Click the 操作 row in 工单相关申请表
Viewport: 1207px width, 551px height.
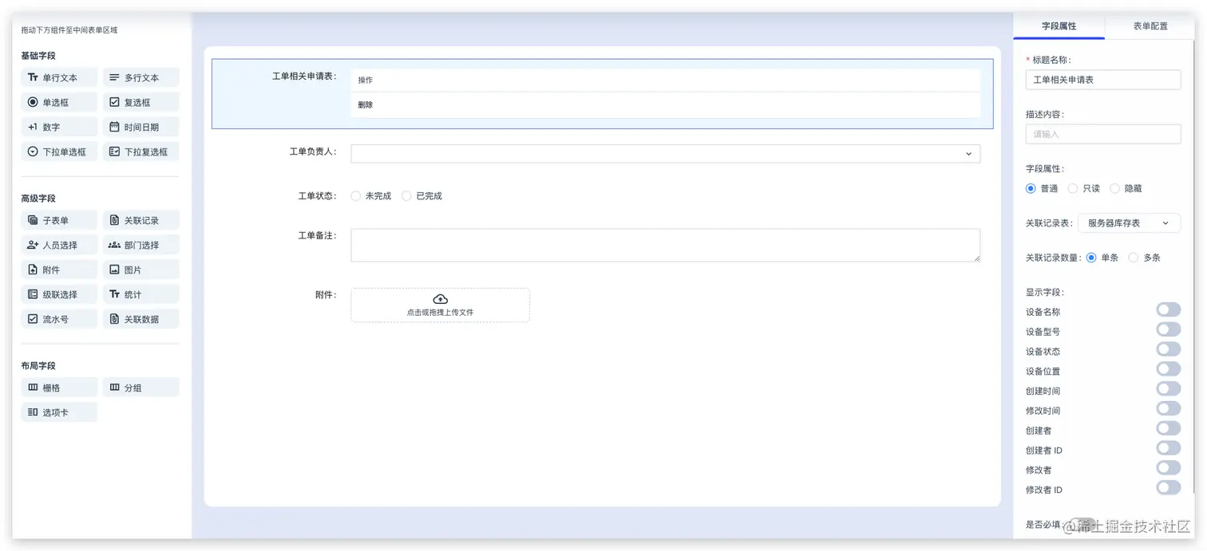point(665,80)
